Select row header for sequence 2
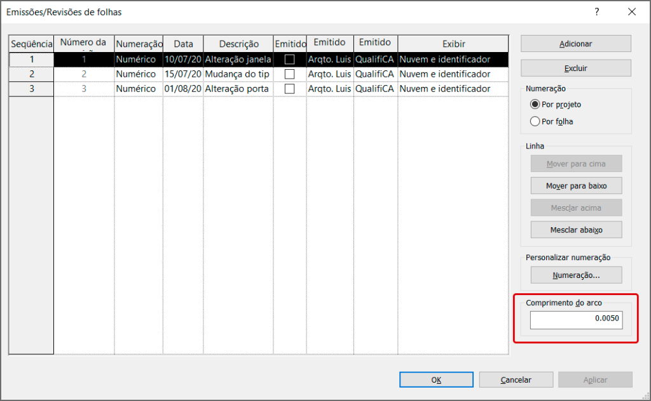651x401 pixels. coord(31,74)
